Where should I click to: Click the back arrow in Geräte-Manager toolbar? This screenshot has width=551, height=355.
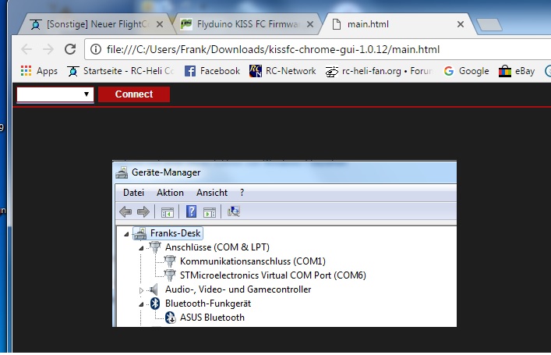125,211
